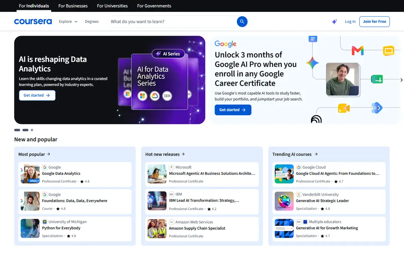The image size is (404, 253).
Task: Select third carousel indicator dot
Action: point(32,130)
